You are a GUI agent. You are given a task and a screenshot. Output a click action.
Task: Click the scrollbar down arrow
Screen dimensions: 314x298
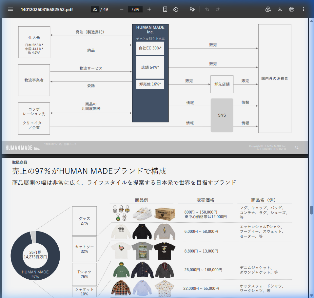point(312,296)
